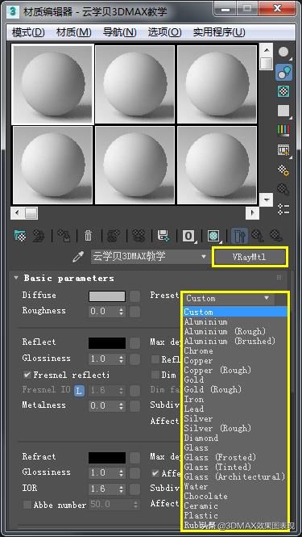
Task: Click the trash Reset Map/Mtl icon
Action: (x=89, y=236)
